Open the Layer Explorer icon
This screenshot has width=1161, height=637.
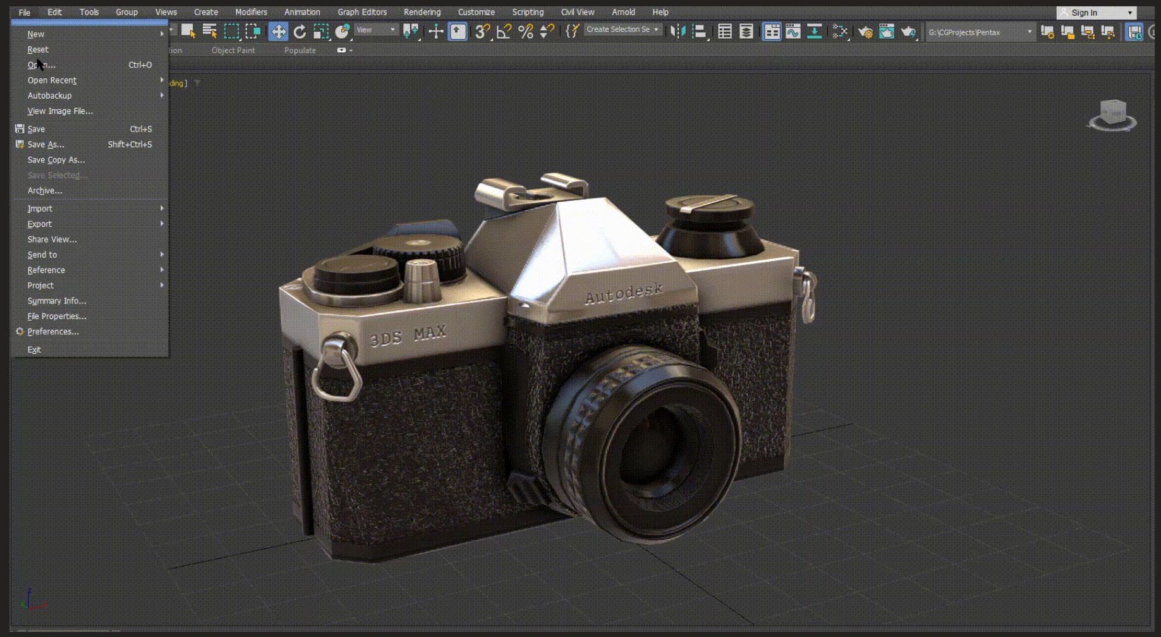(x=746, y=31)
